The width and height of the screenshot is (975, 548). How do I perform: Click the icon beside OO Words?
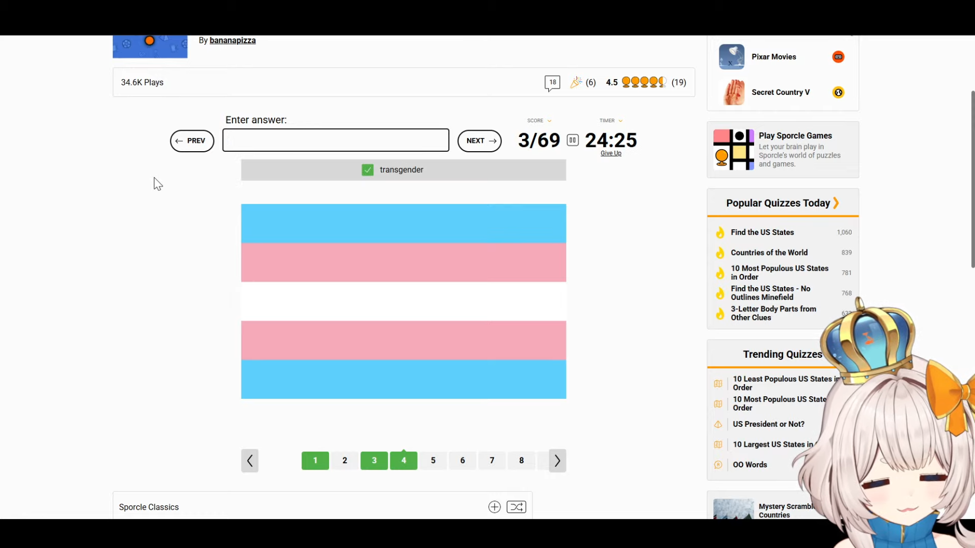tap(718, 465)
